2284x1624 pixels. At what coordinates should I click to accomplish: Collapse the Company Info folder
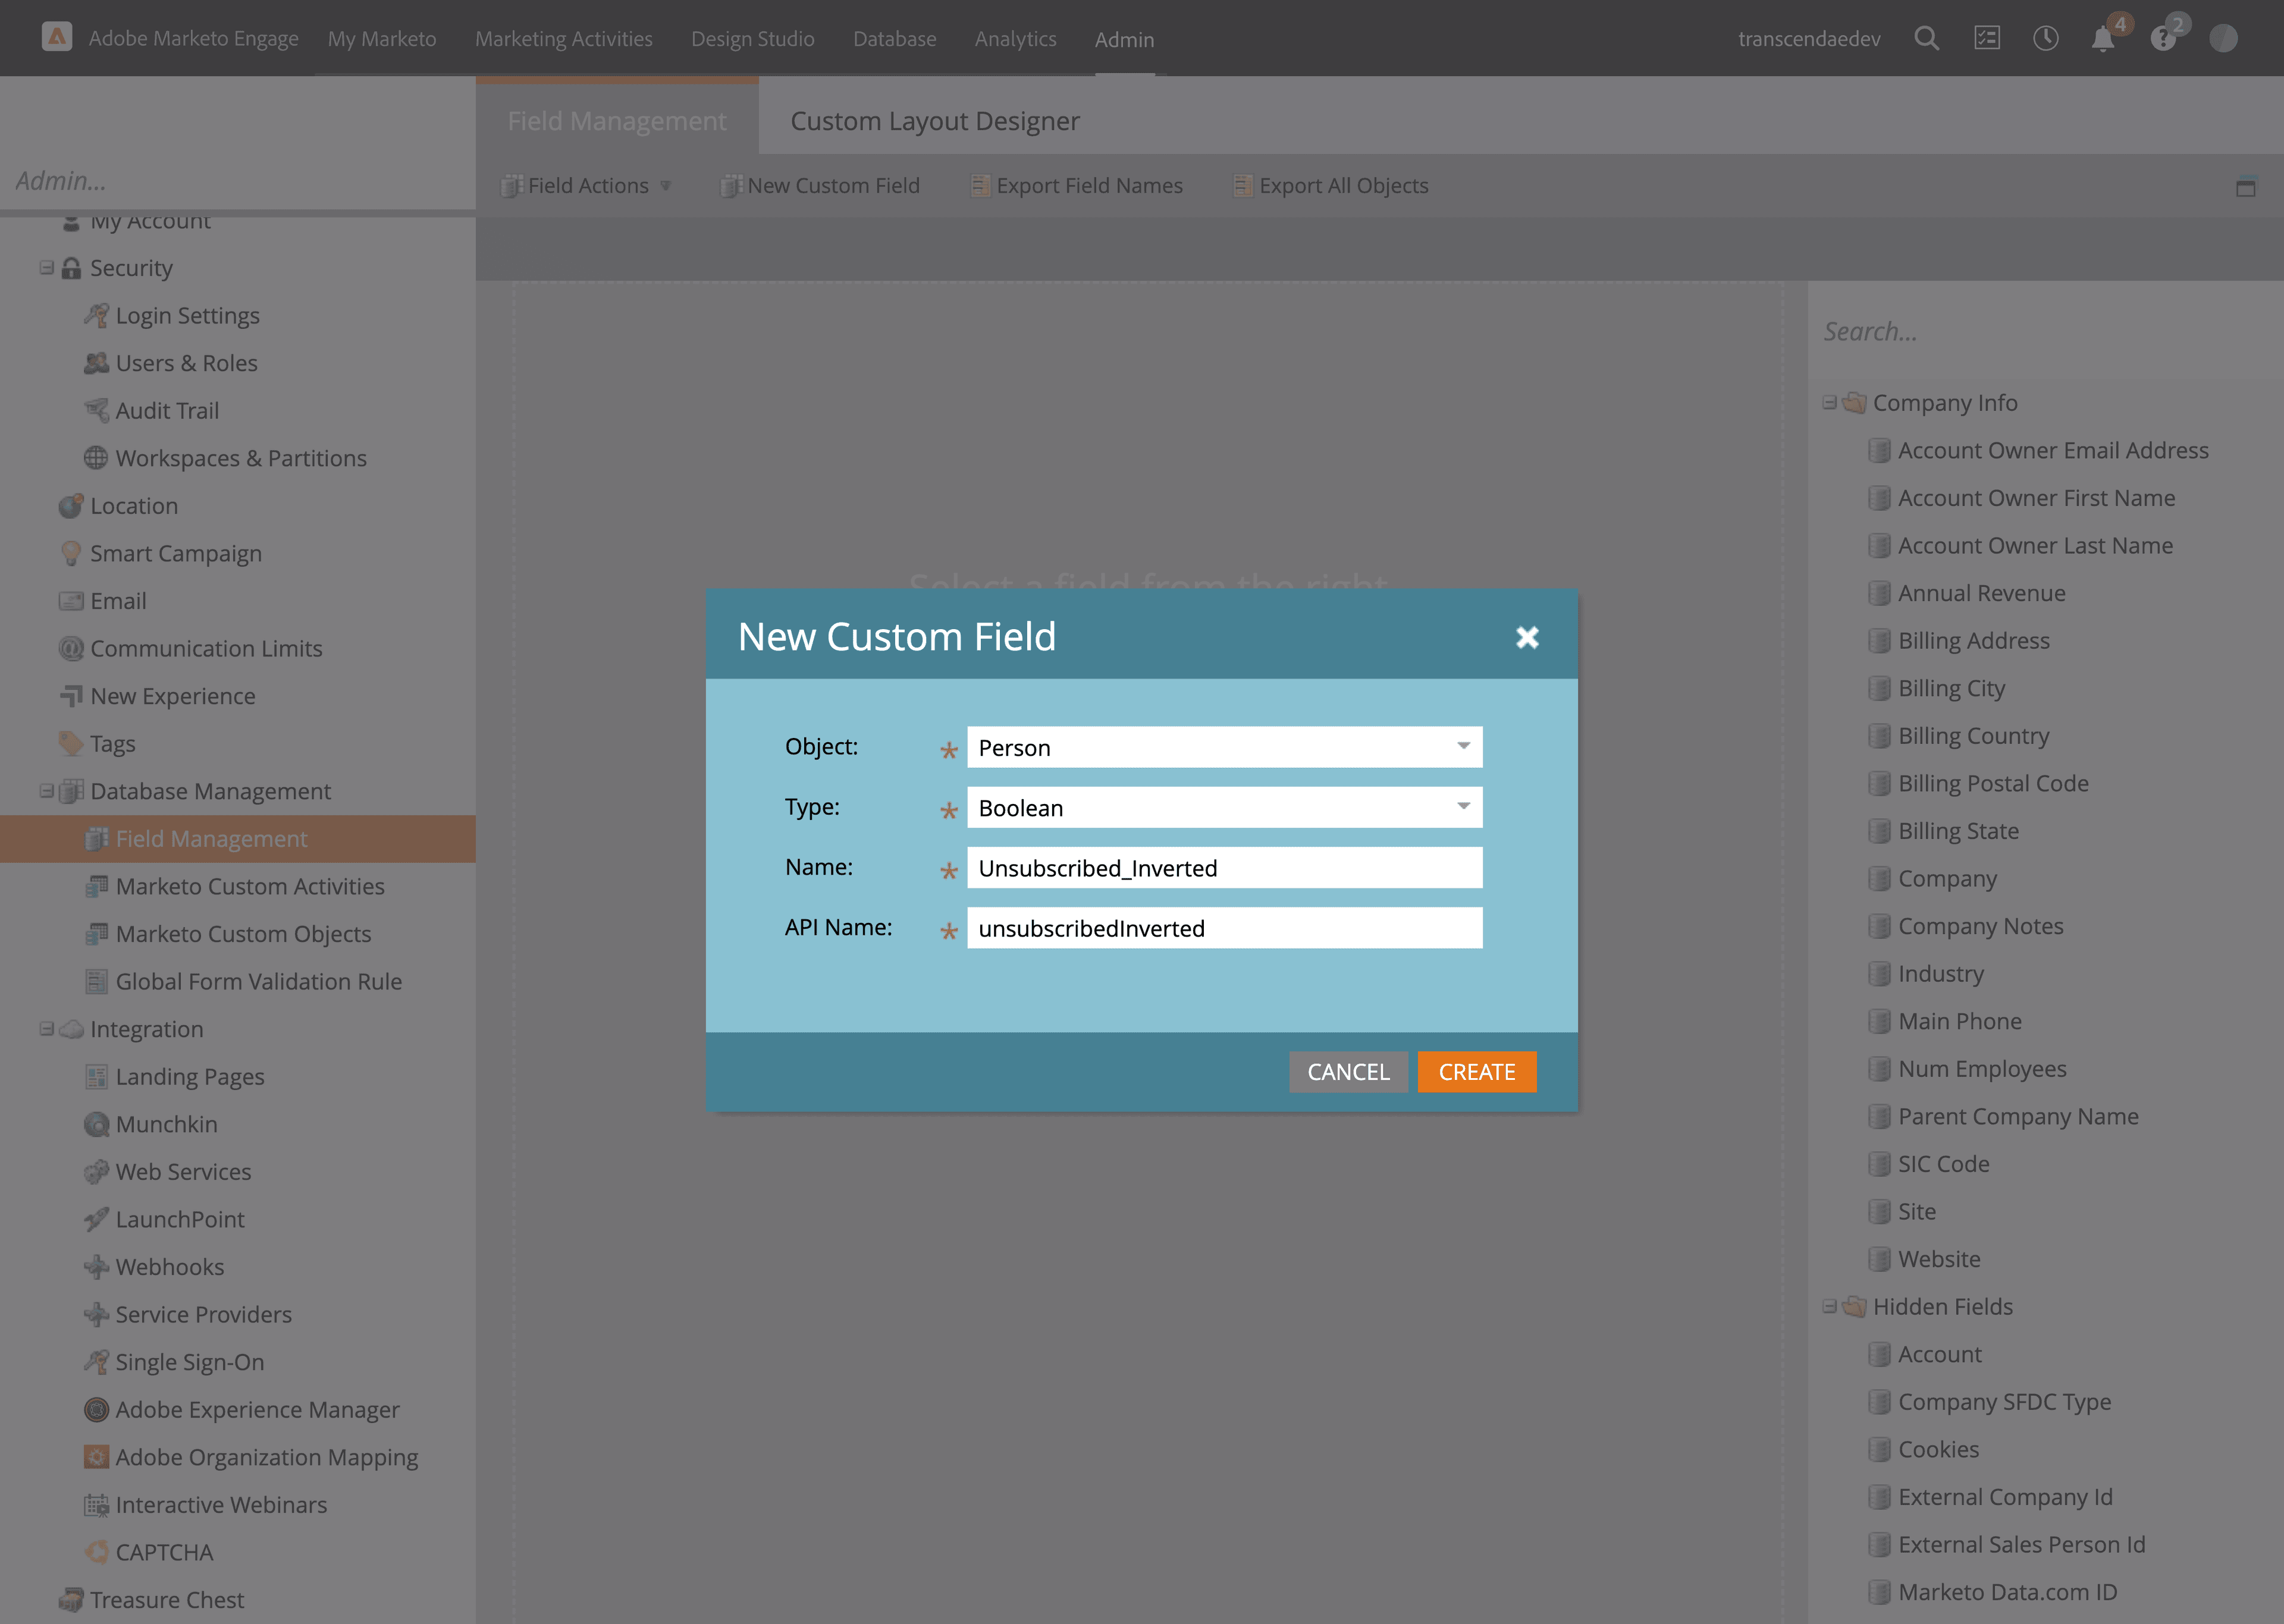coord(1830,402)
